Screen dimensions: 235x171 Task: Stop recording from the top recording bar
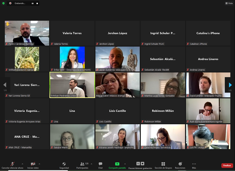click(37, 3)
